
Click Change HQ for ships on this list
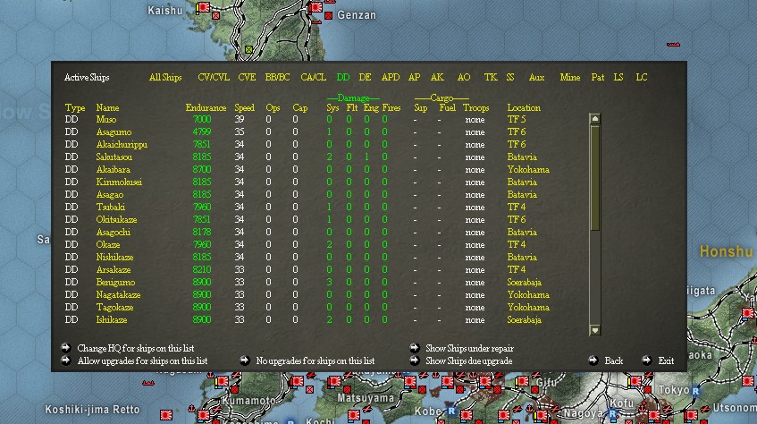point(136,348)
